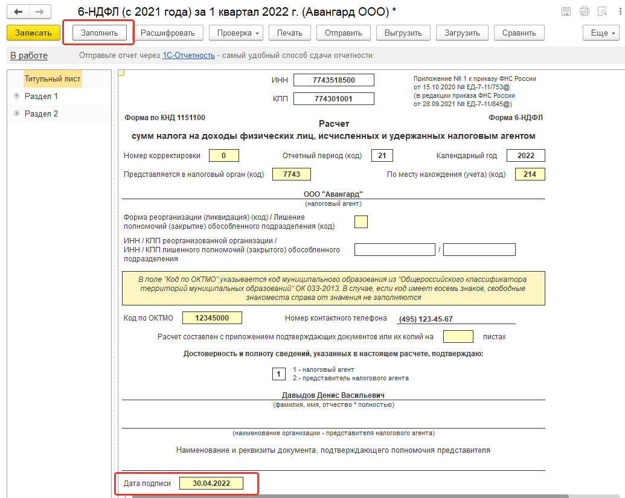
Task: Click the attached sheets count field
Action: tap(458, 336)
